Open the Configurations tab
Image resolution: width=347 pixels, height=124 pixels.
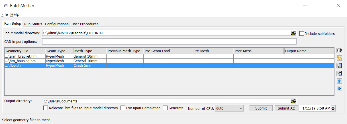tap(57, 24)
